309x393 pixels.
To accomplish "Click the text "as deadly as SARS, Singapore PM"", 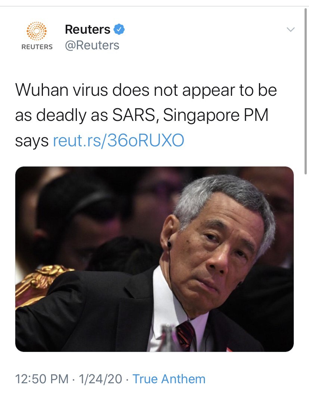I will 142,115.
